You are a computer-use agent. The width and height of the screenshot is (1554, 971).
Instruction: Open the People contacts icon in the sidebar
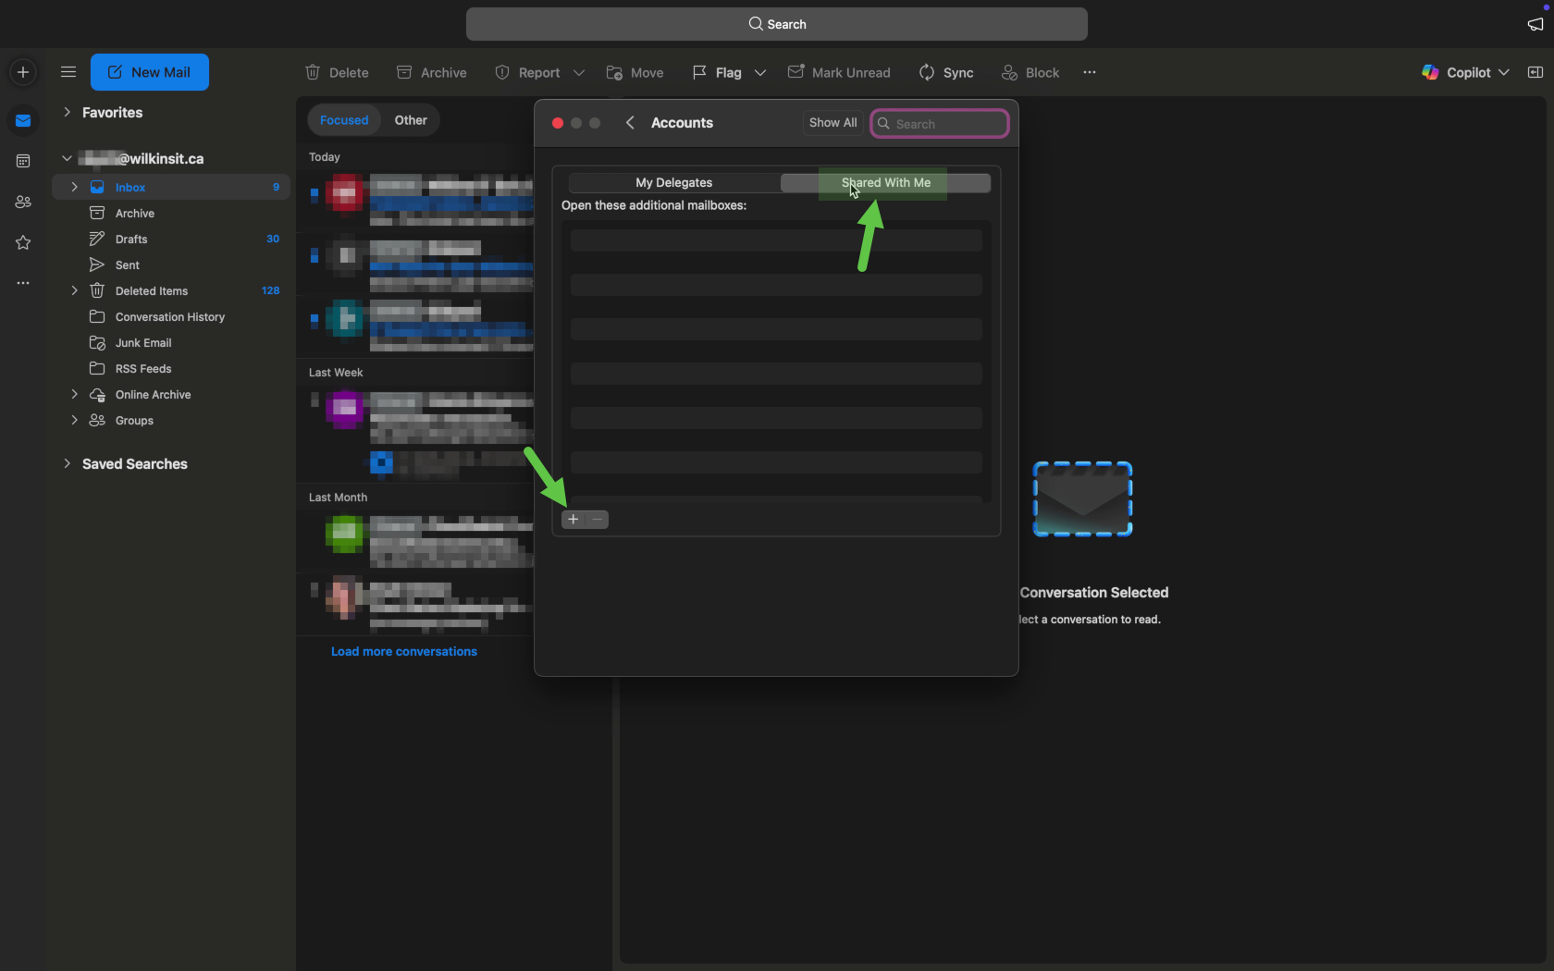click(x=23, y=202)
